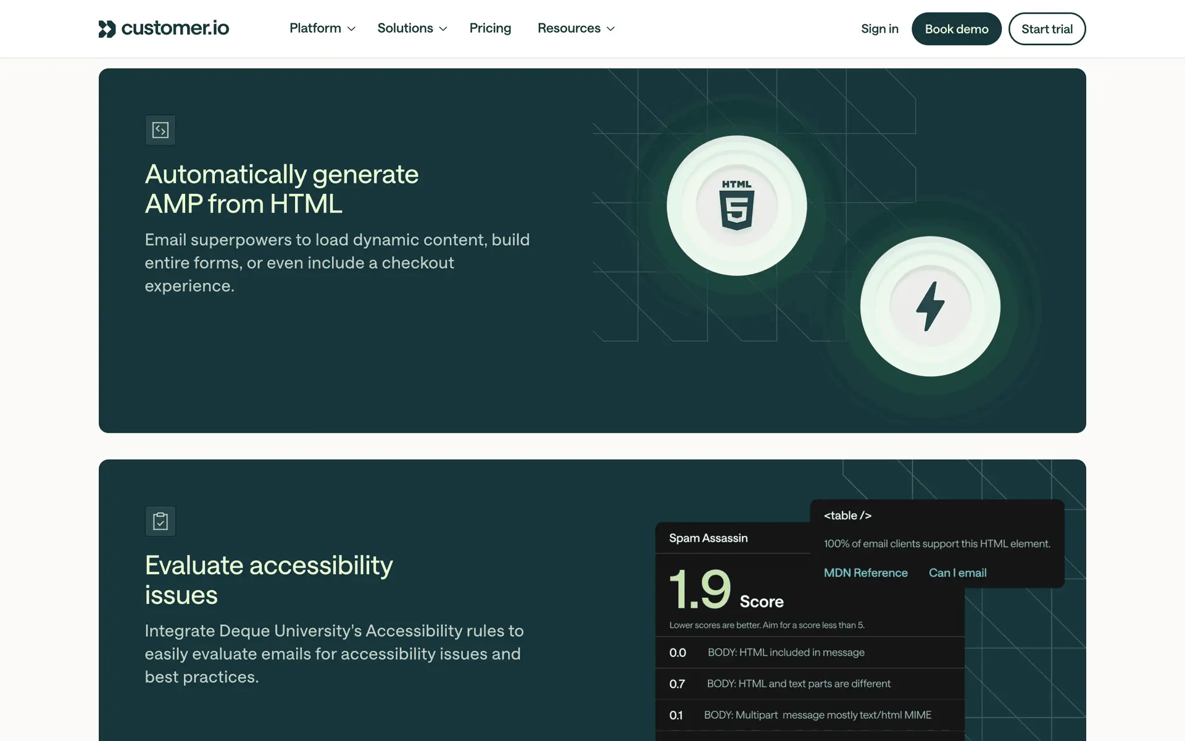The image size is (1185, 741).
Task: Click the Automatically generate AMP from HTML heading
Action: point(281,189)
